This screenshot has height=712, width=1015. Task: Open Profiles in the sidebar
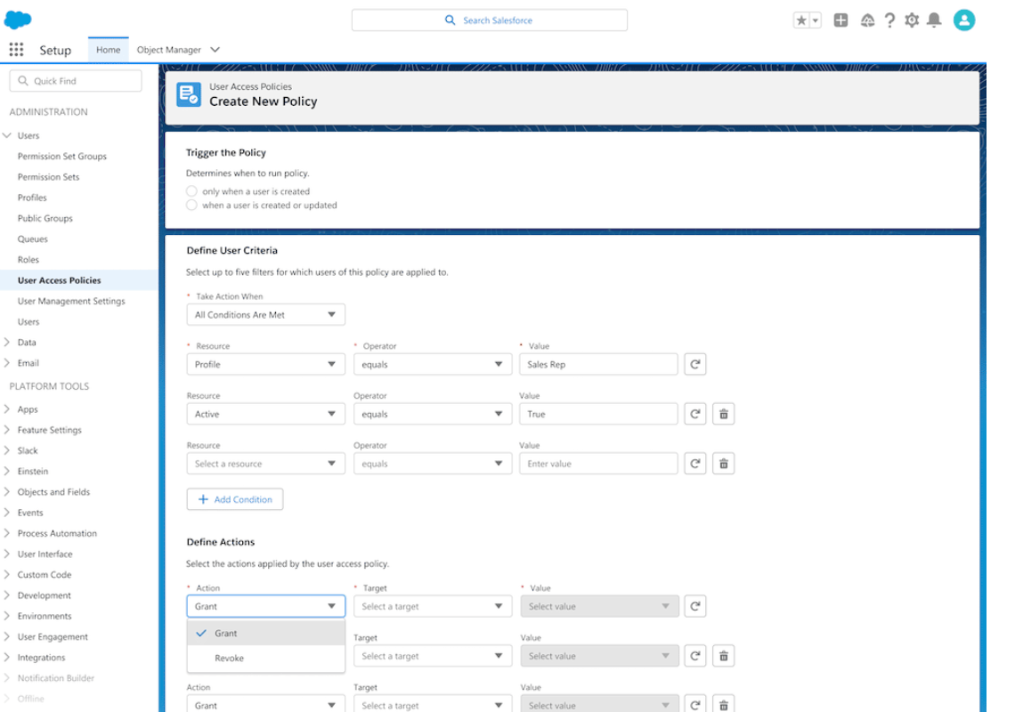pyautogui.click(x=32, y=198)
